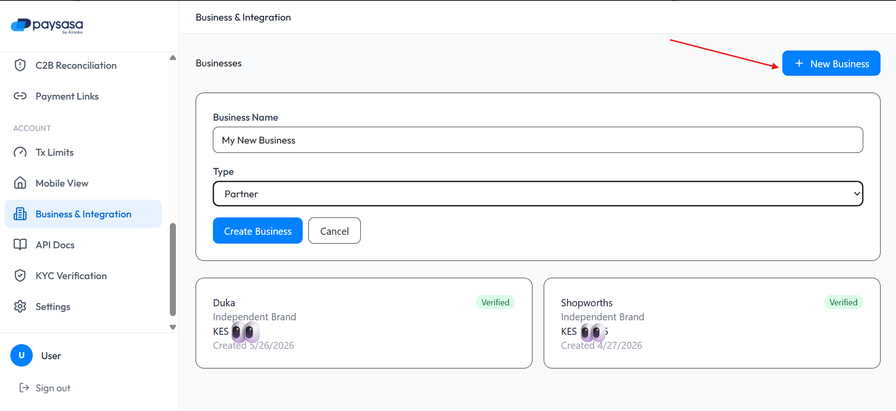896x411 pixels.
Task: Open Tx Limits page
Action: [83, 152]
